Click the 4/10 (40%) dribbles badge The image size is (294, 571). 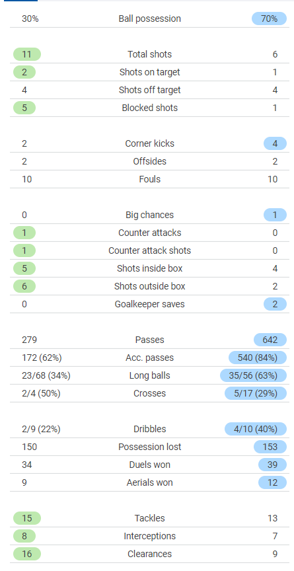tap(256, 429)
